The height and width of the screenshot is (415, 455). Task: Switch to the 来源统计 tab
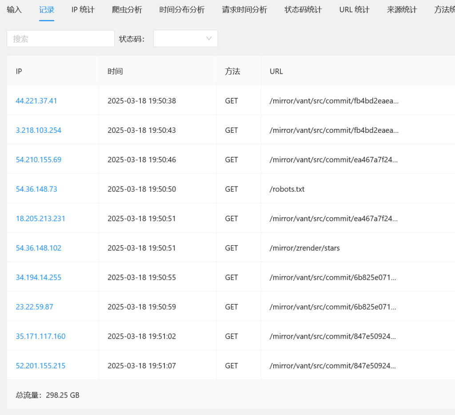(402, 9)
